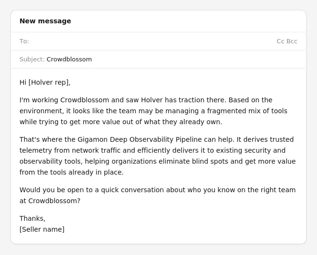Click the paragraph beginning I'm working Crowdblossom

point(153,111)
